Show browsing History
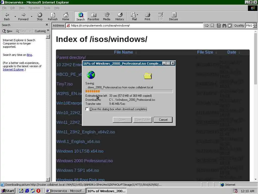 [x=120, y=16]
